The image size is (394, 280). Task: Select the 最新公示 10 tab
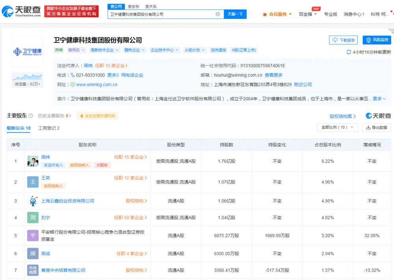(x=19, y=128)
